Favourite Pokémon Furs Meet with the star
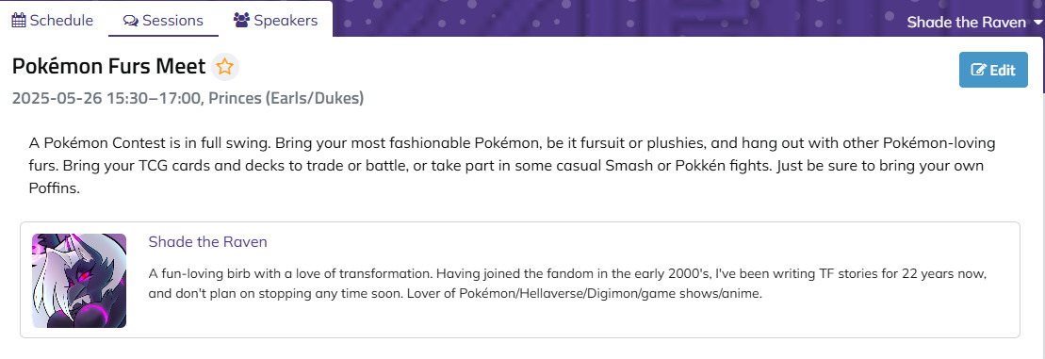This screenshot has width=1045, height=359. (x=225, y=67)
